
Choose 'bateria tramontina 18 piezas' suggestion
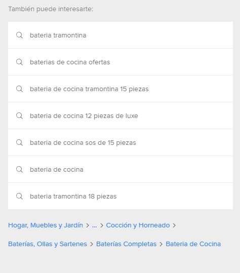[x=73, y=196]
